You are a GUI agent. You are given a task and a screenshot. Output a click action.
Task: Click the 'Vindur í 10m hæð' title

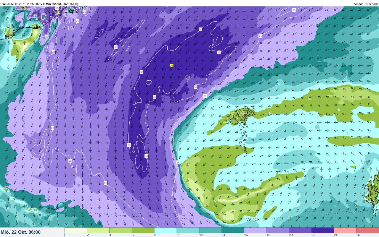[x=366, y=4]
